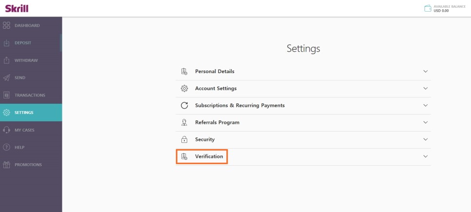Expand the Account Settings chevron

[425, 89]
